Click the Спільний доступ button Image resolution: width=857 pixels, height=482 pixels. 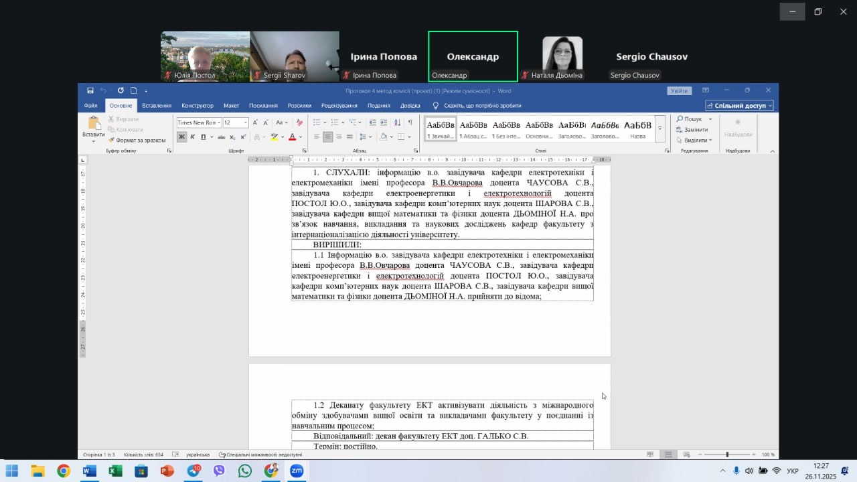739,106
